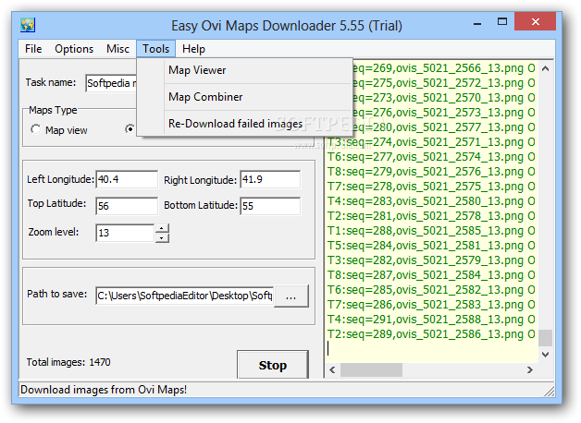Click log line T4:seq=291
The height and width of the screenshot is (423, 581).
click(431, 320)
